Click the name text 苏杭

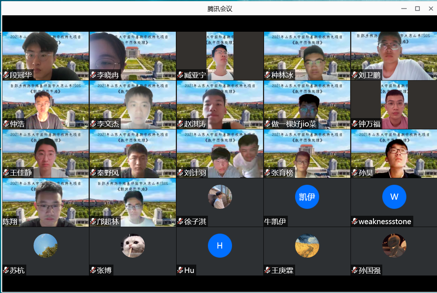tap(17, 270)
